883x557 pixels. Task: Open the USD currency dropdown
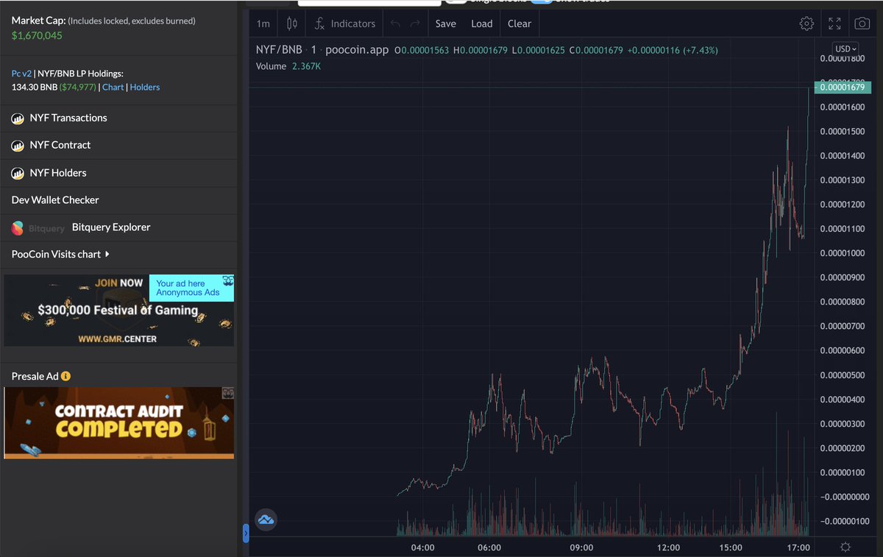point(845,49)
